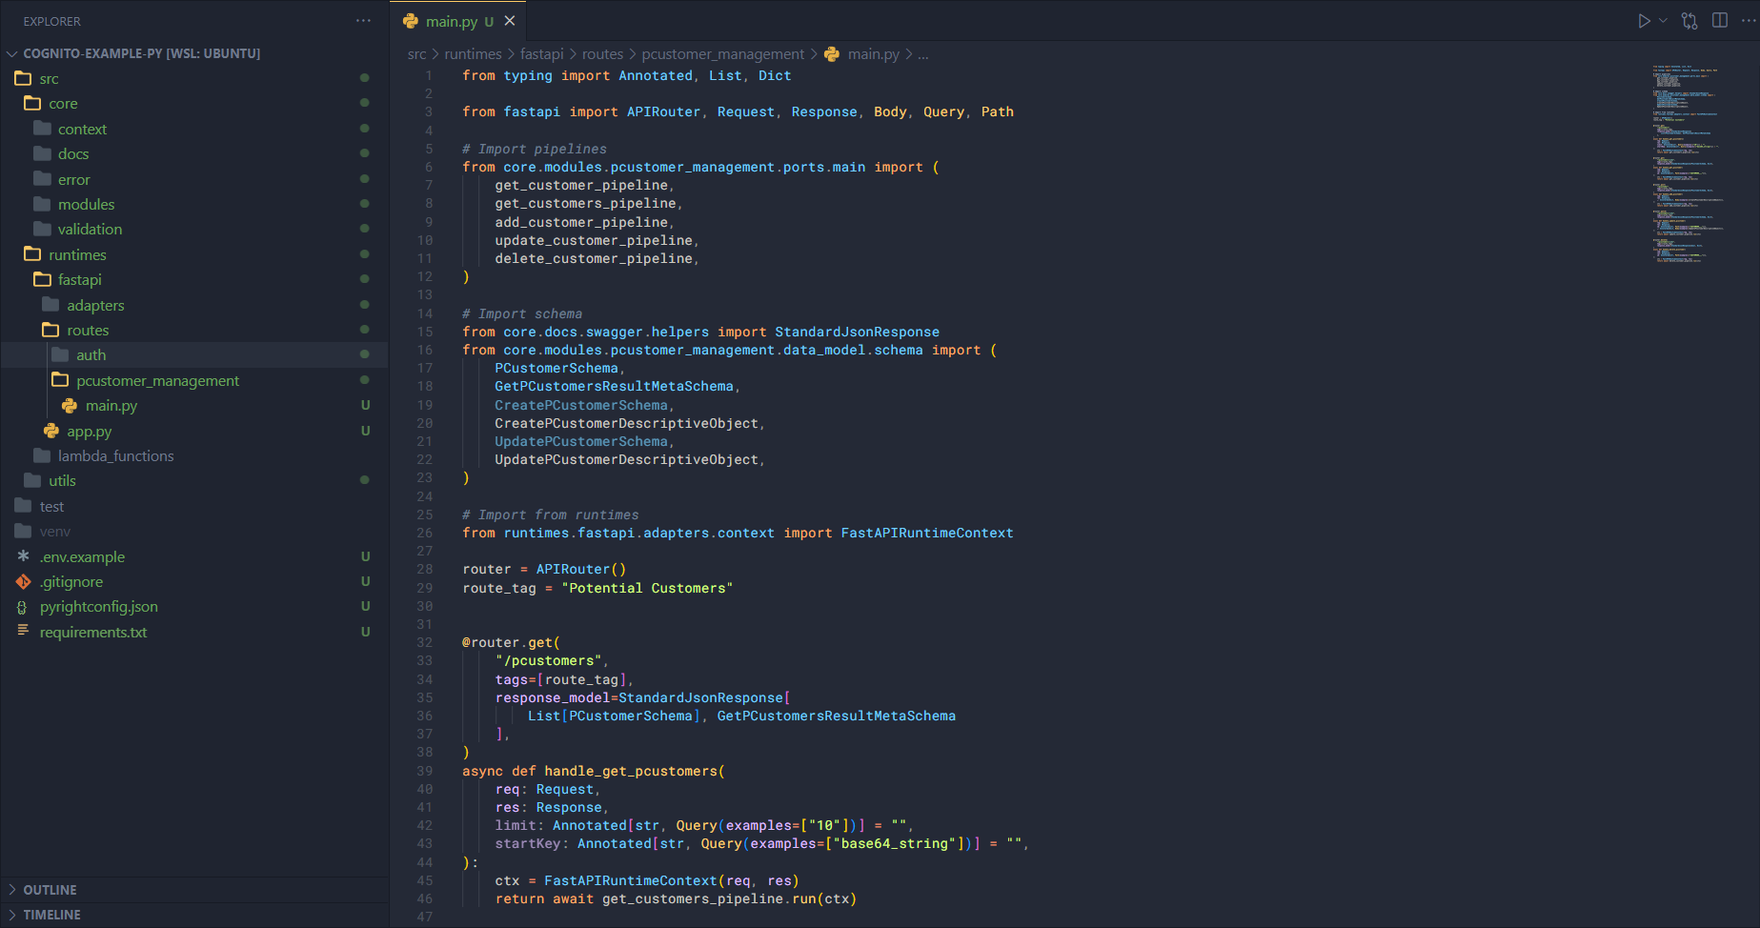Click the routes breadcrumb segment

602,54
